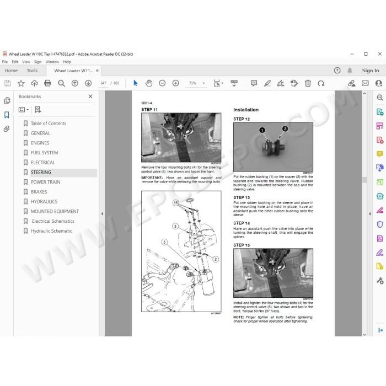Open Find text magnifier icon
Screen dimensions: 386x386
coord(61,83)
